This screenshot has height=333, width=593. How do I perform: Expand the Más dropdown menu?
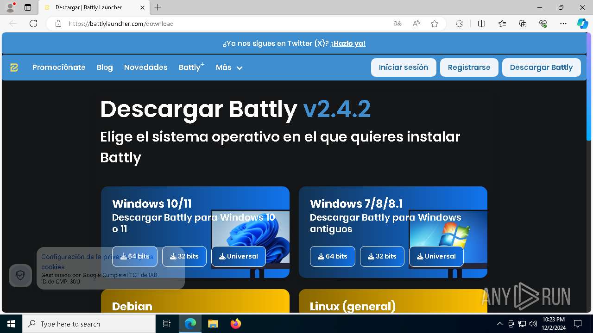tap(229, 68)
